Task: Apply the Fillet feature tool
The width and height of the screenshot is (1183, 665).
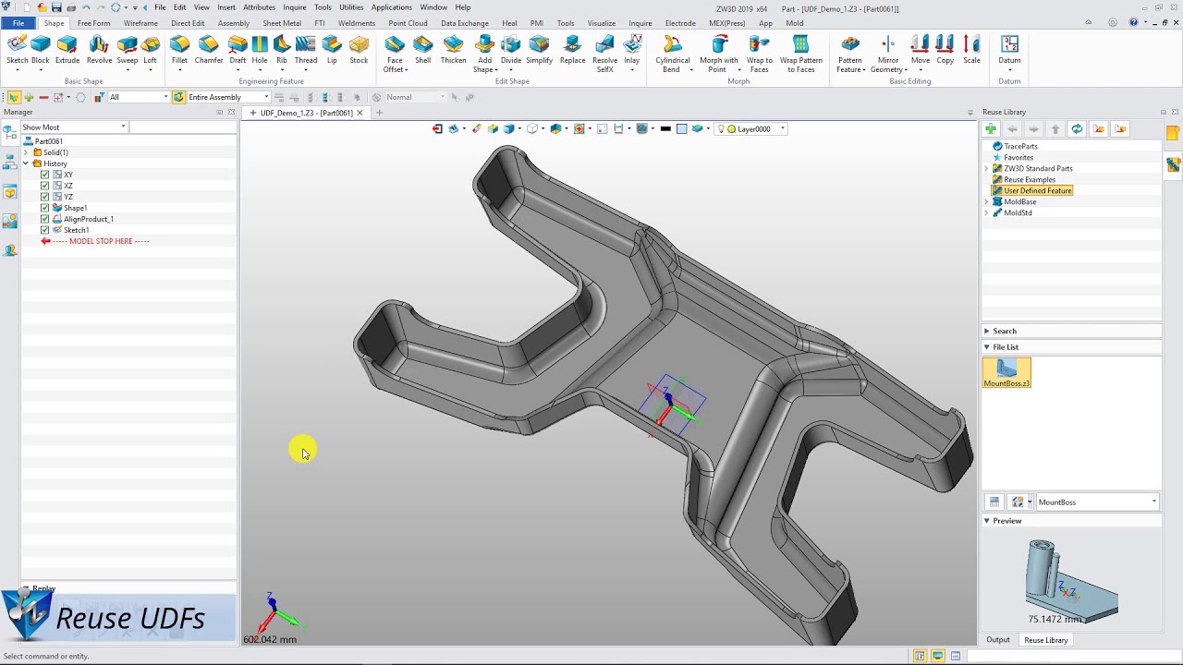Action: 179,51
